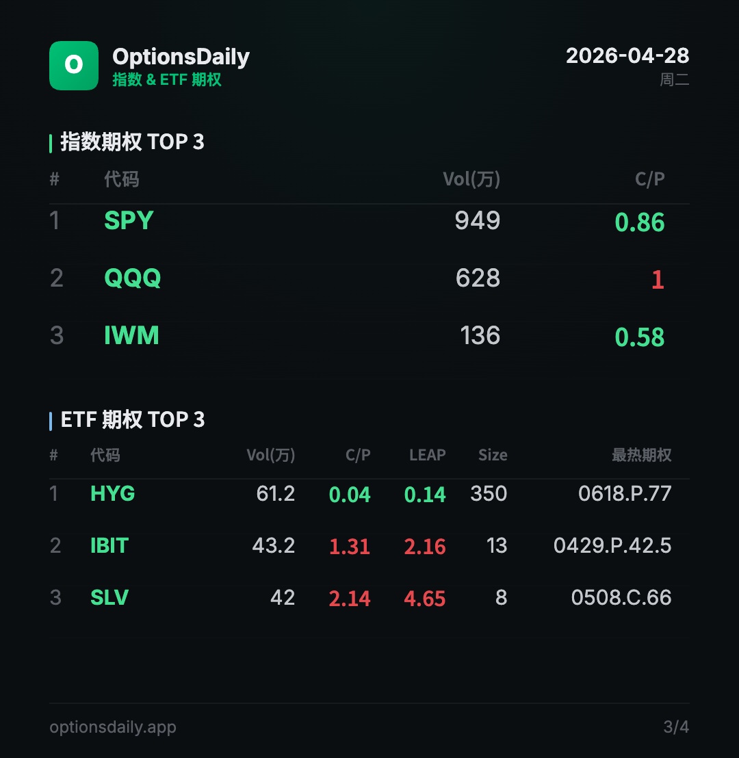Open hottest option 0429.P.42.5

(x=612, y=546)
